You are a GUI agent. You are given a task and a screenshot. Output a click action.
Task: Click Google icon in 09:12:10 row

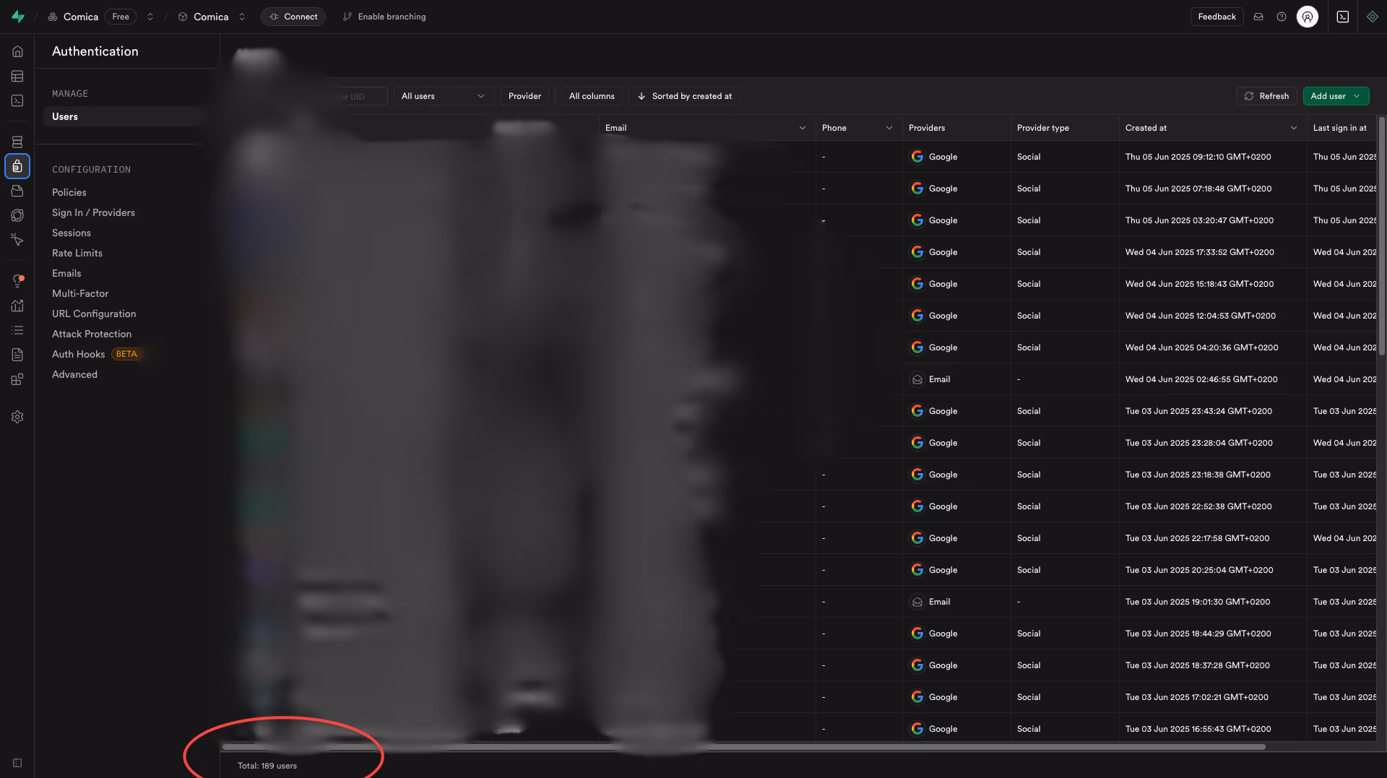tap(917, 157)
